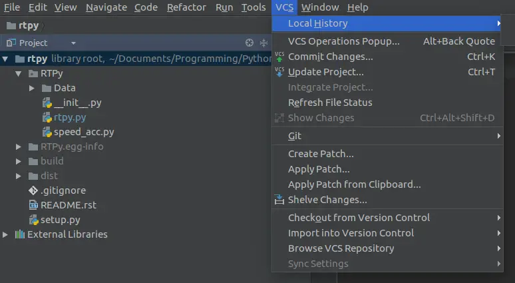Click the Python icon of rtpy.py

tap(47, 117)
